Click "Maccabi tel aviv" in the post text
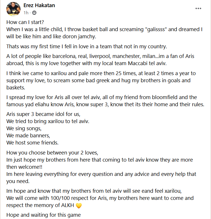 (147, 63)
